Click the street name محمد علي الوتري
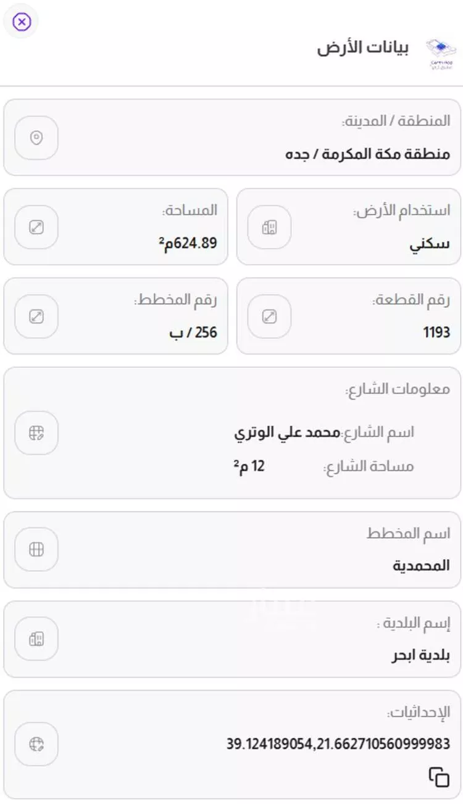The height and width of the screenshot is (804, 463). pyautogui.click(x=287, y=433)
